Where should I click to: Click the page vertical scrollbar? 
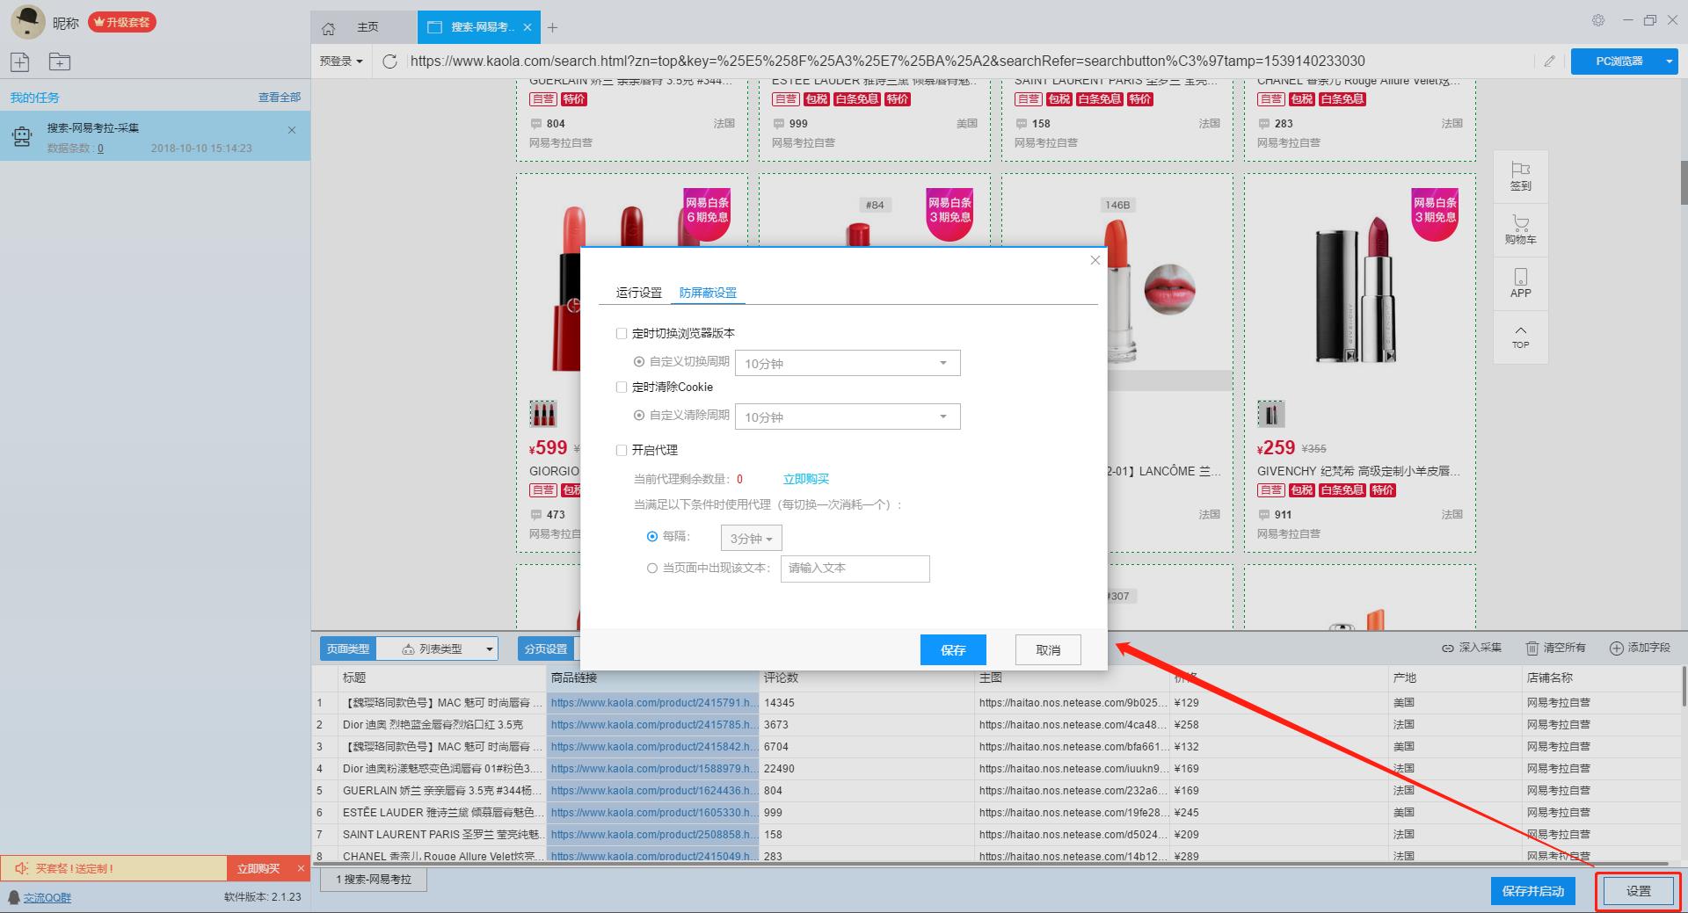click(1684, 182)
